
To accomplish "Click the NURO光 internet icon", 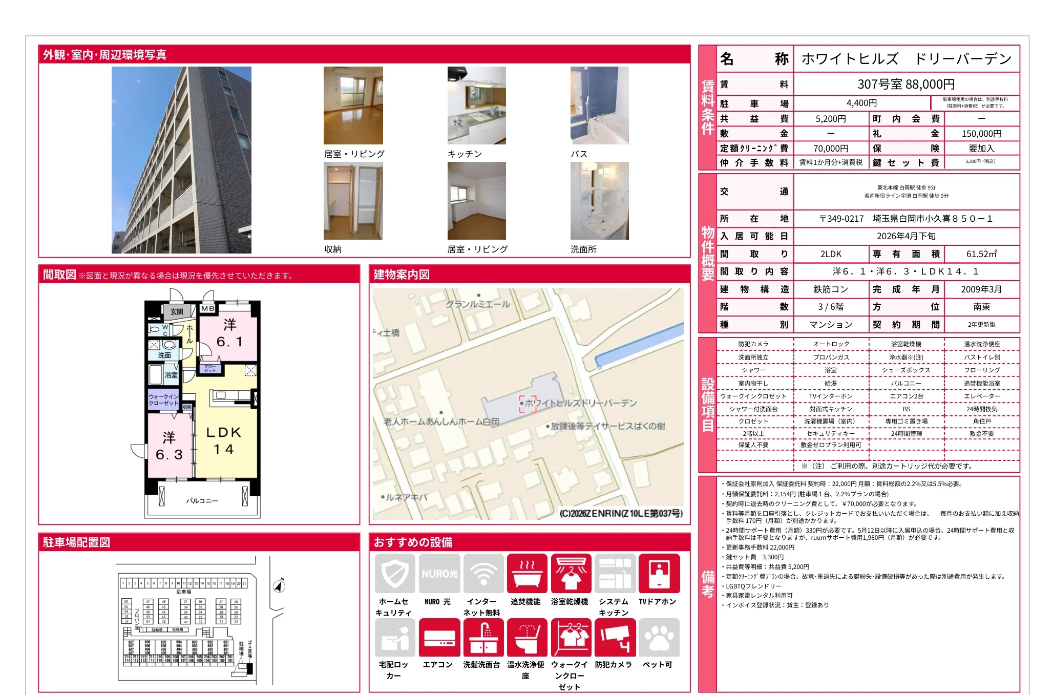I will pos(439,574).
